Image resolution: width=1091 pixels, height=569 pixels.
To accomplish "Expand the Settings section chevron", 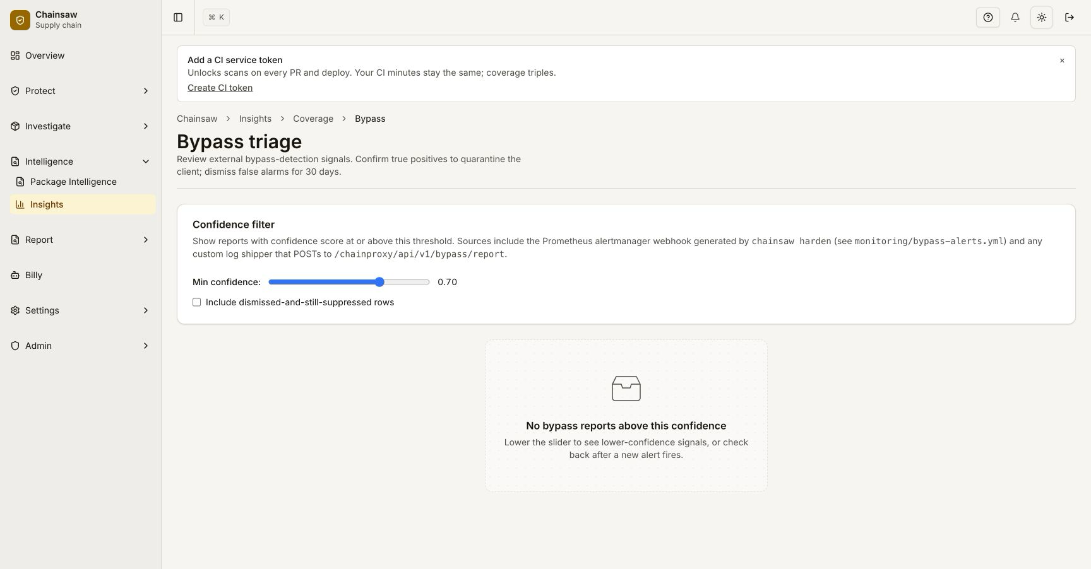I will [146, 310].
